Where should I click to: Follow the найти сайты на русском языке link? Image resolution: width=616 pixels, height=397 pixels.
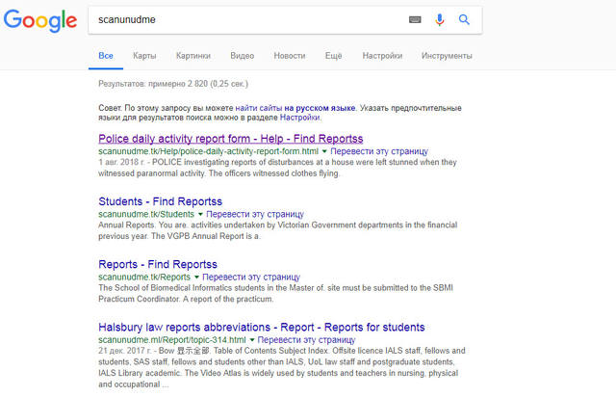(x=295, y=108)
